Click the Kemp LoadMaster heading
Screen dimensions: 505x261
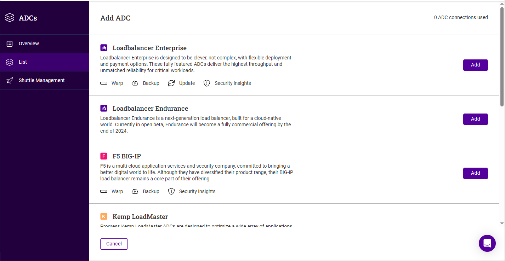140,217
